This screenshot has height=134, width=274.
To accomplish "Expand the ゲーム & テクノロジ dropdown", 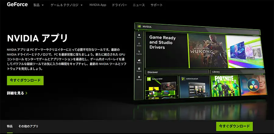I will 66,5.
